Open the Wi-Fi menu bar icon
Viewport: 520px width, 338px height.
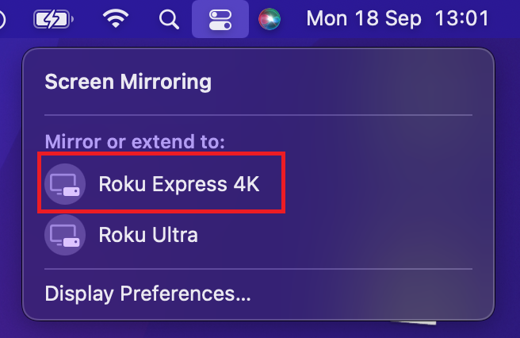pos(116,18)
